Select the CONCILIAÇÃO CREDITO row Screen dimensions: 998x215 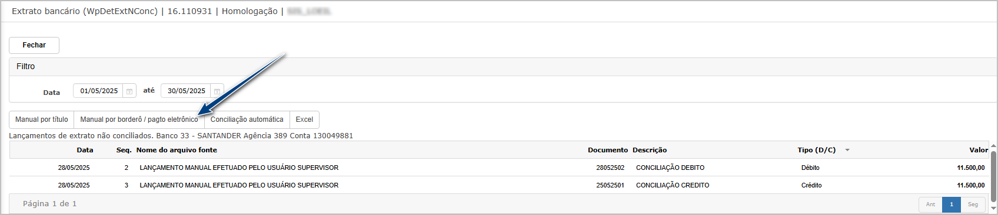(x=499, y=185)
